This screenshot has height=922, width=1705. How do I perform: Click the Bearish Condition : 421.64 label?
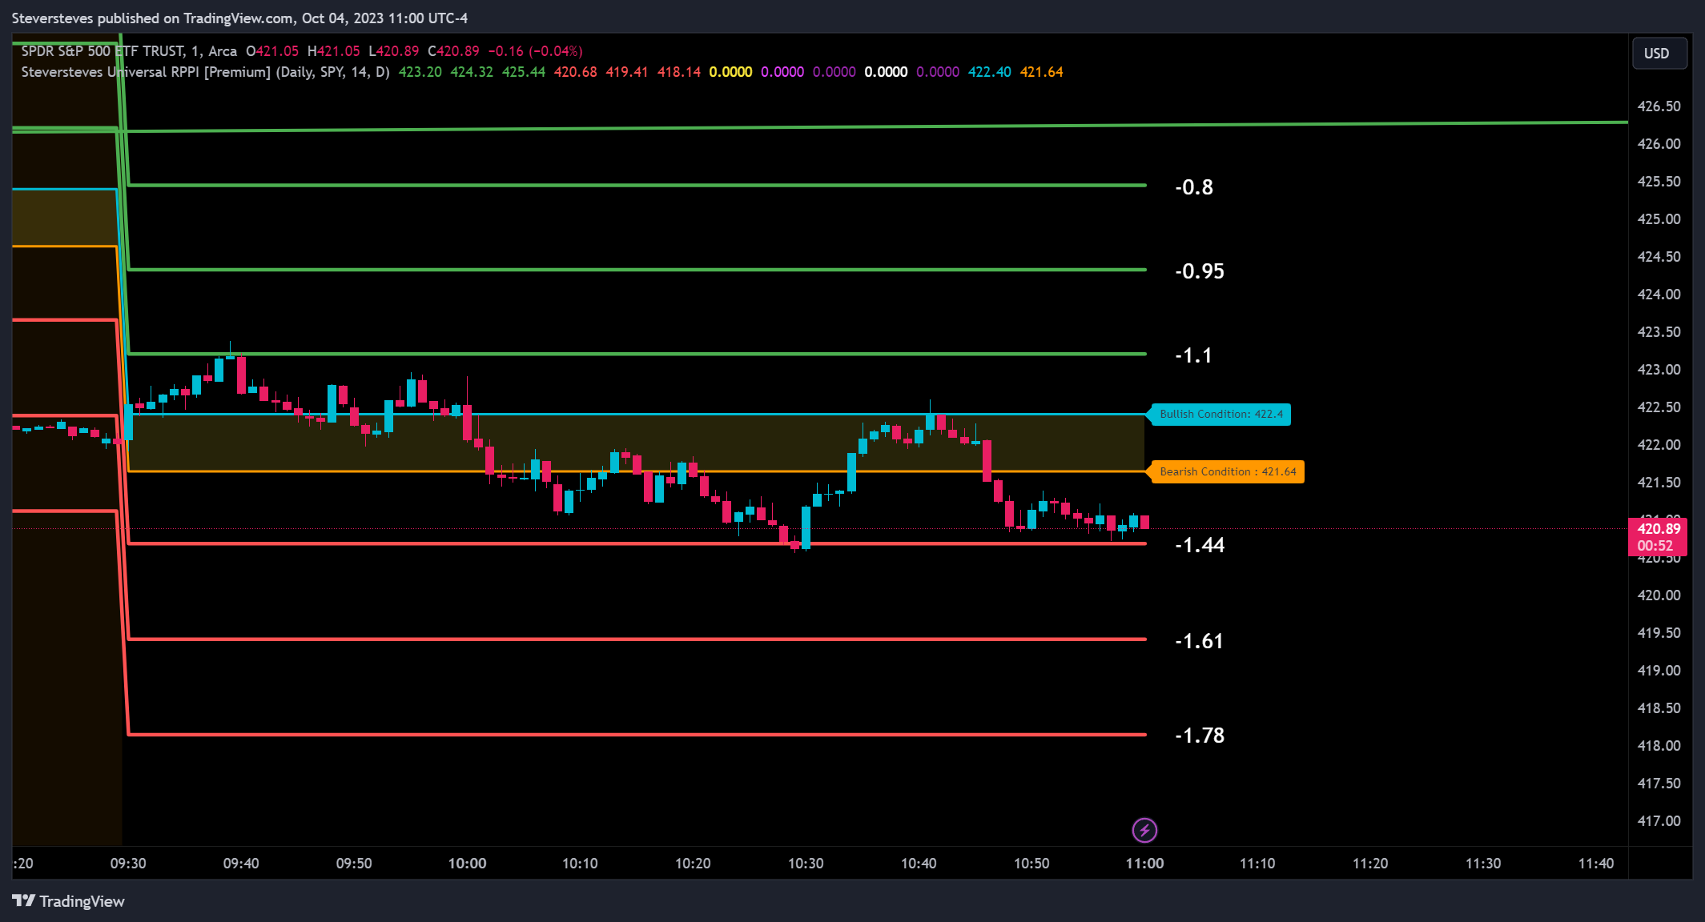1226,472
